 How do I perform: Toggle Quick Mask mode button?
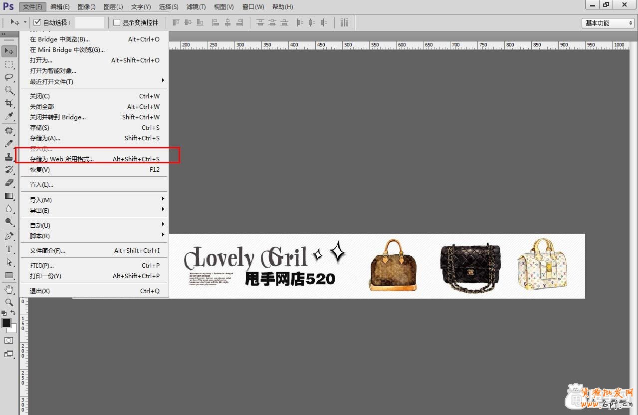(9, 340)
